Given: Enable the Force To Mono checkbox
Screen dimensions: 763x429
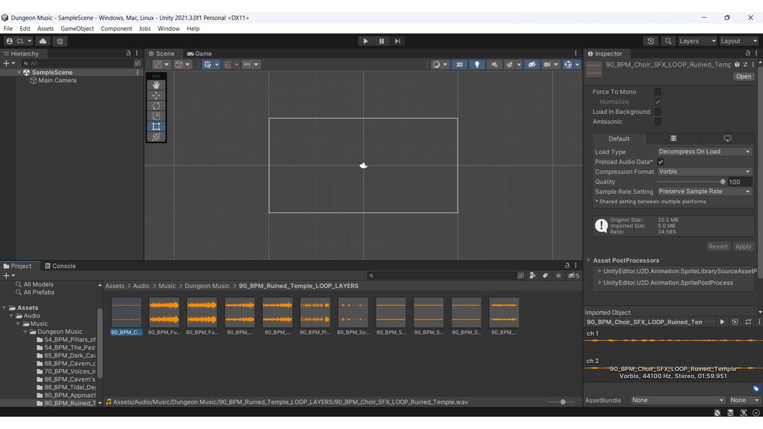Looking at the screenshot, I should tap(657, 92).
